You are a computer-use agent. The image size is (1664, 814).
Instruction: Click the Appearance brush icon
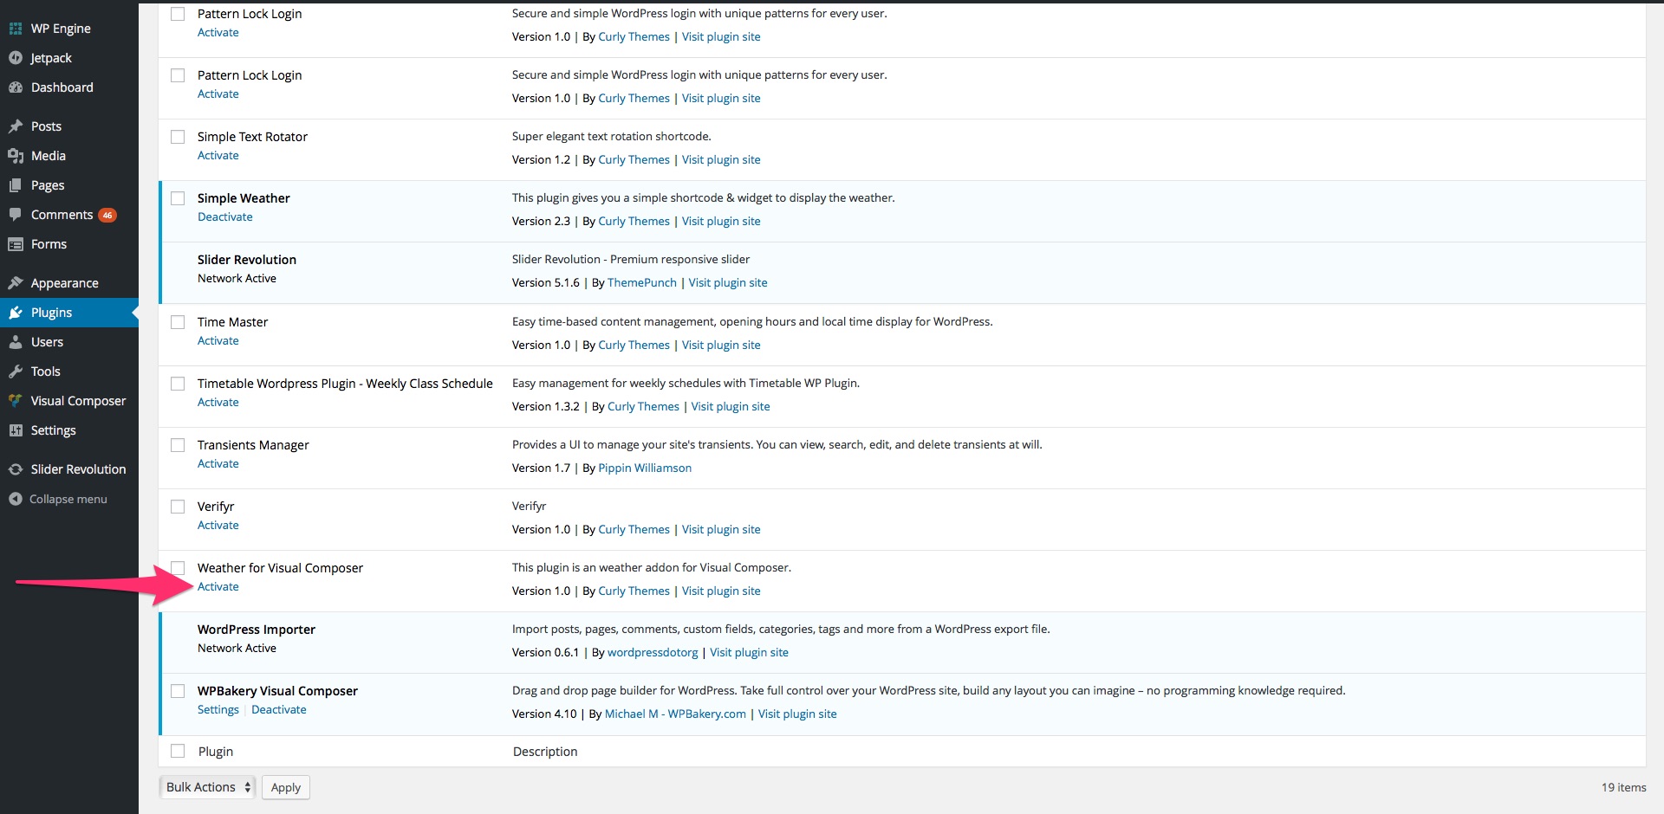[x=16, y=283]
